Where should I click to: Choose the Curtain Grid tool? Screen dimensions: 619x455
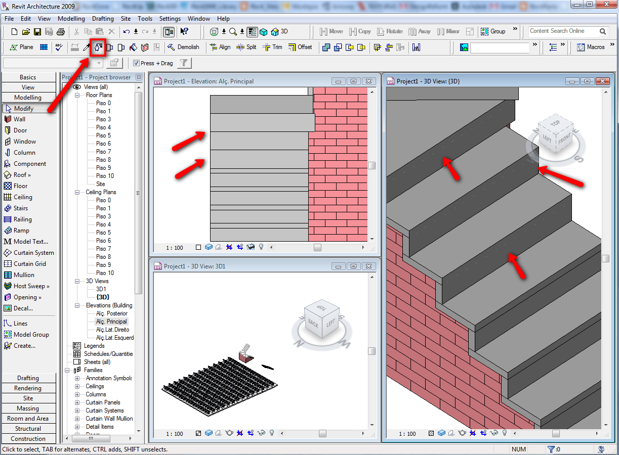point(29,264)
